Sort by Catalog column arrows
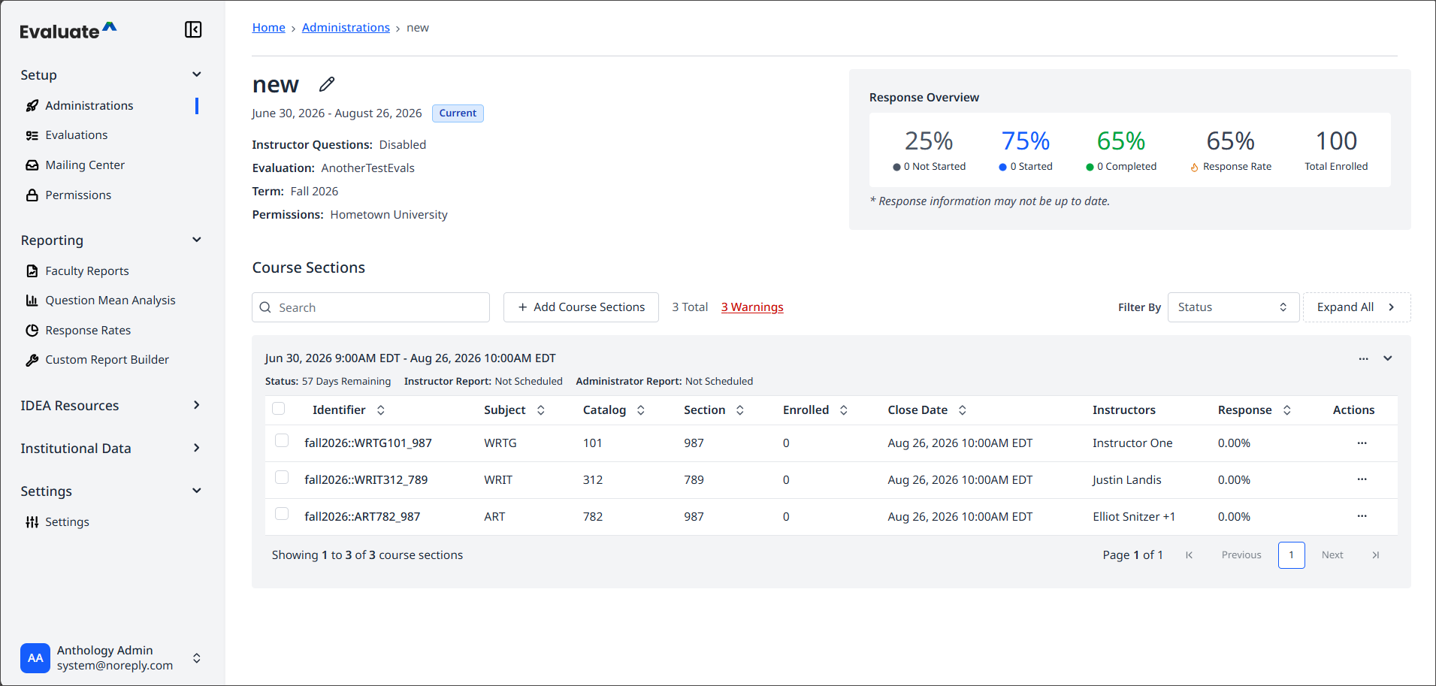Viewport: 1436px width, 686px height. [x=641, y=410]
